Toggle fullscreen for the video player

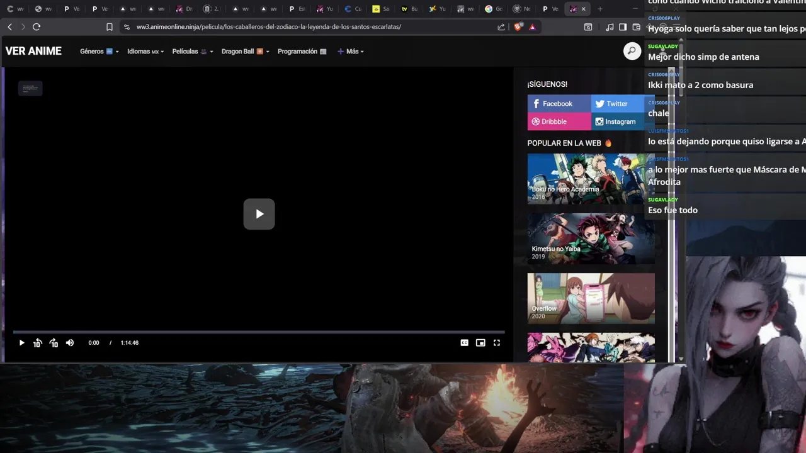[x=497, y=343]
